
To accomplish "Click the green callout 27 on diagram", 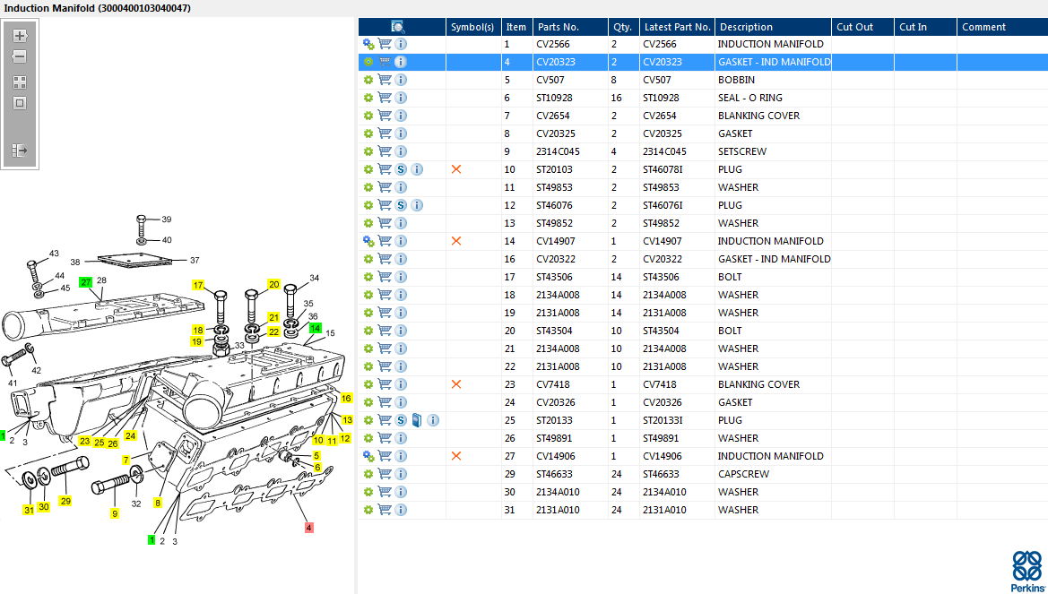I will click(86, 282).
